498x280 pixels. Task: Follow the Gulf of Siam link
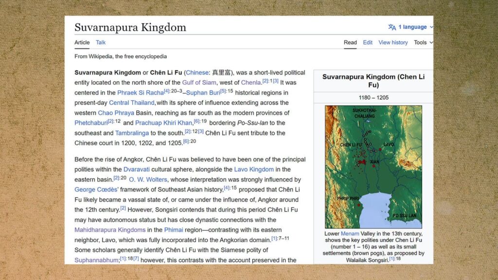(199, 83)
